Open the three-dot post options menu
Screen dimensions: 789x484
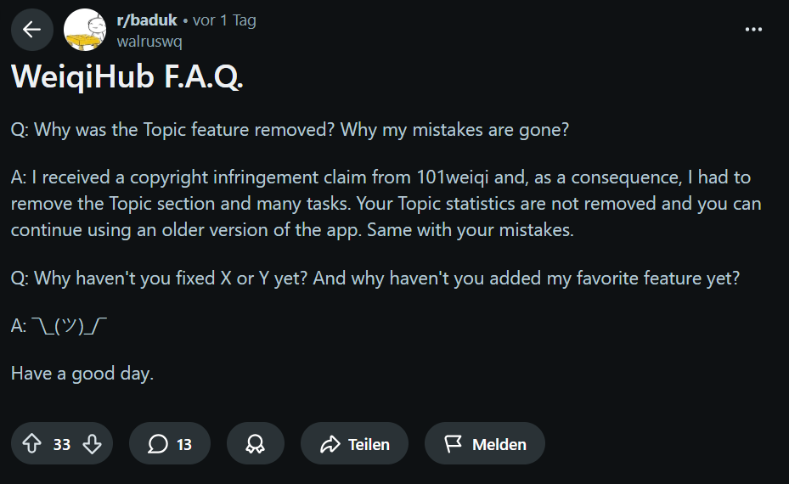point(753,29)
